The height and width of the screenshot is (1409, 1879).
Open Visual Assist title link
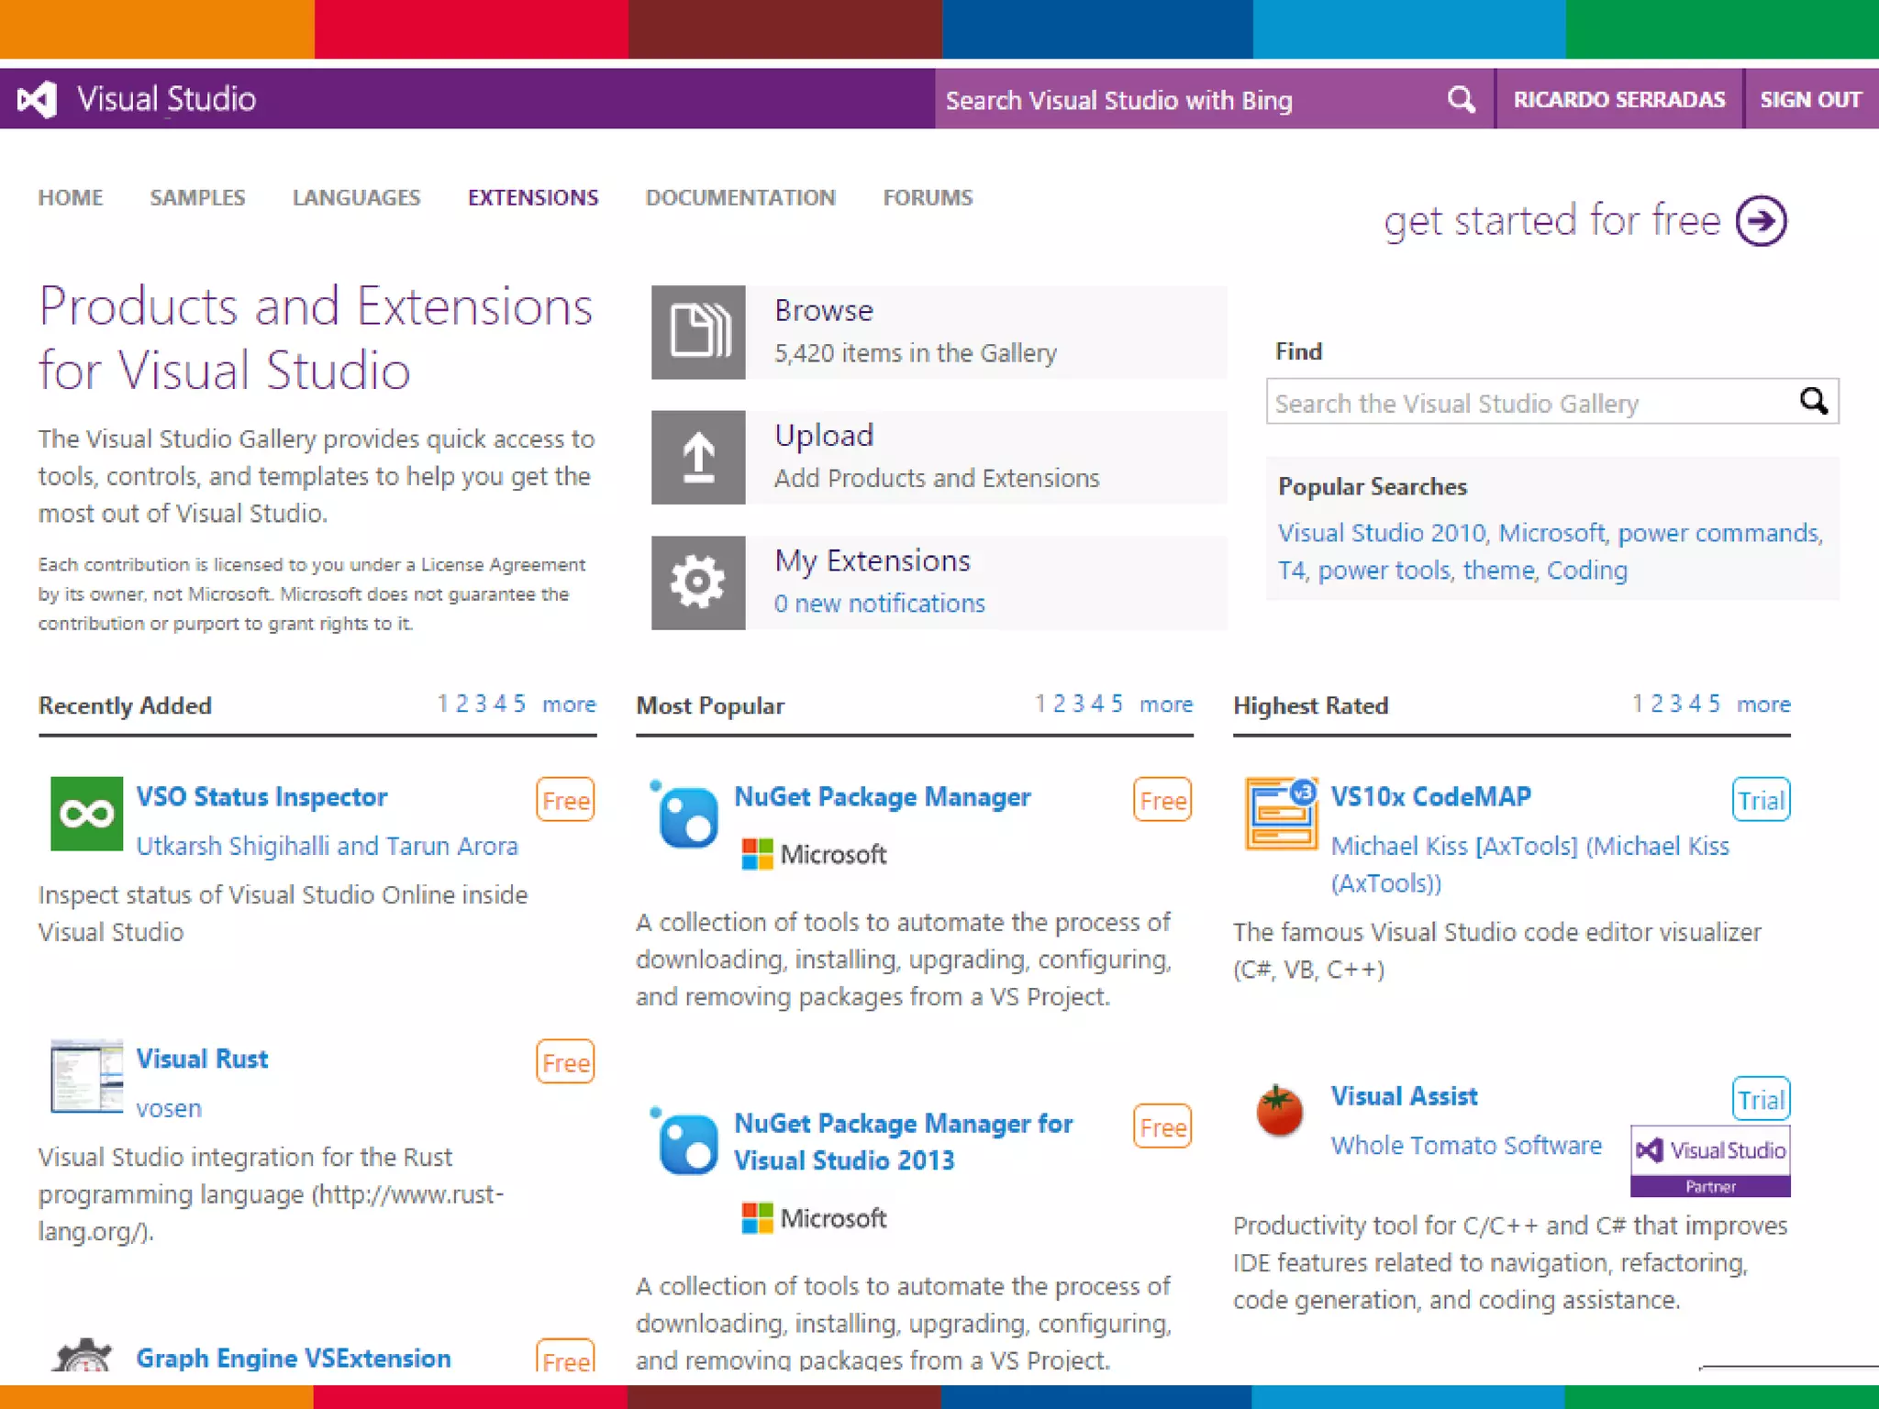tap(1405, 1096)
